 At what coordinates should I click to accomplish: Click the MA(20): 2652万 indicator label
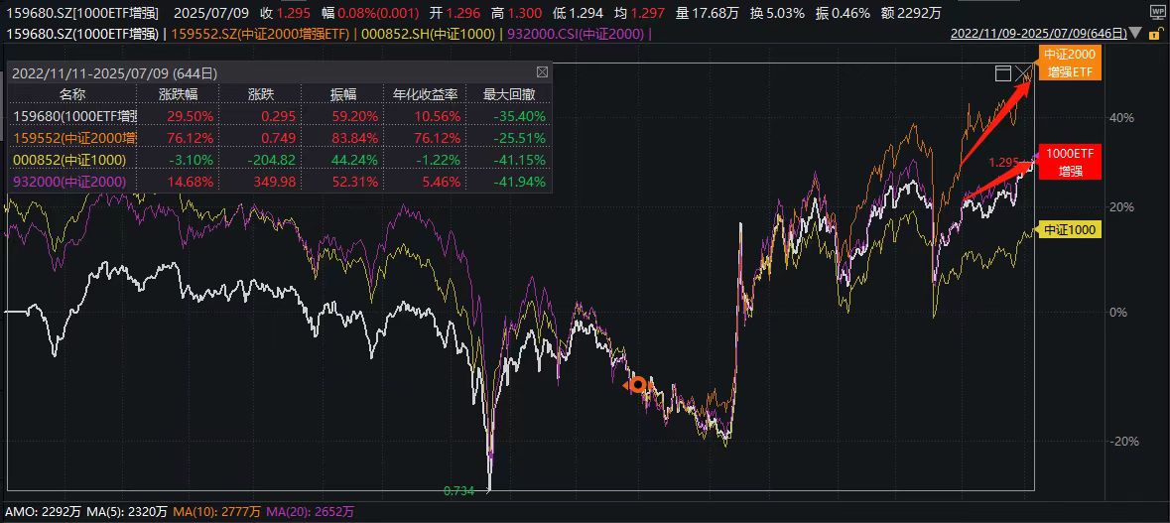tap(312, 512)
